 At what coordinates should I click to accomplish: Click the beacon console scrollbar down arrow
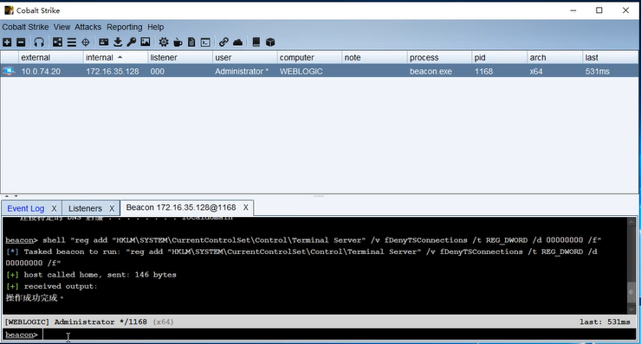(631, 310)
